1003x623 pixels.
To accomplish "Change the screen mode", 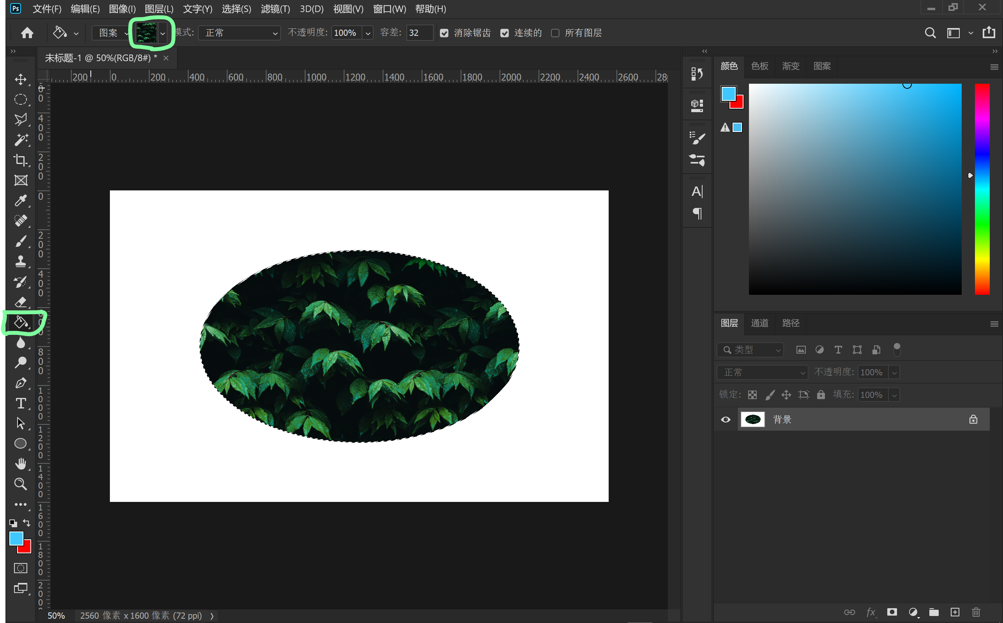I will tap(21, 588).
